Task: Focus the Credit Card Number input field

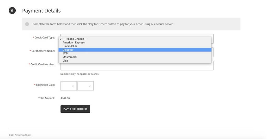Action: tap(137, 66)
